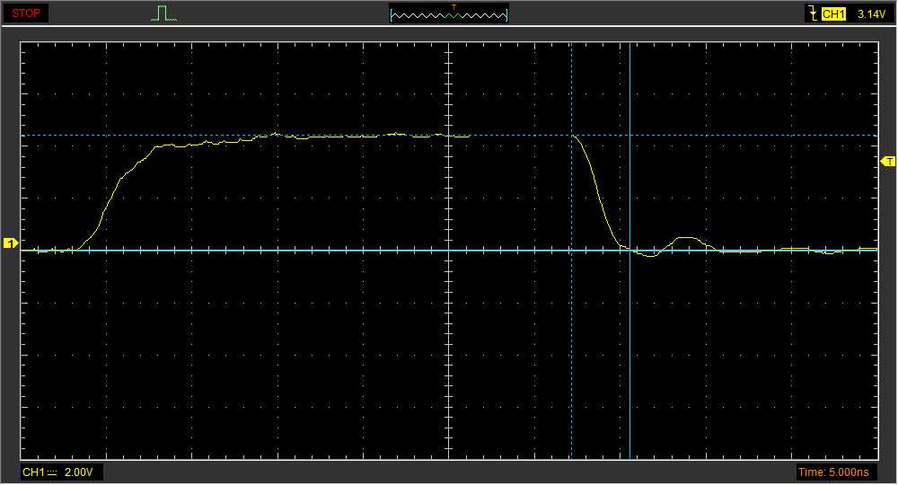Click the red STOP status indicator
Image resolution: width=898 pixels, height=485 pixels.
click(x=25, y=13)
